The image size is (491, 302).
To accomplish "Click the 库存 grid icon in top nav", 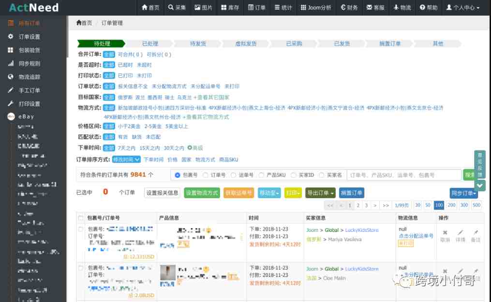I will (x=223, y=7).
